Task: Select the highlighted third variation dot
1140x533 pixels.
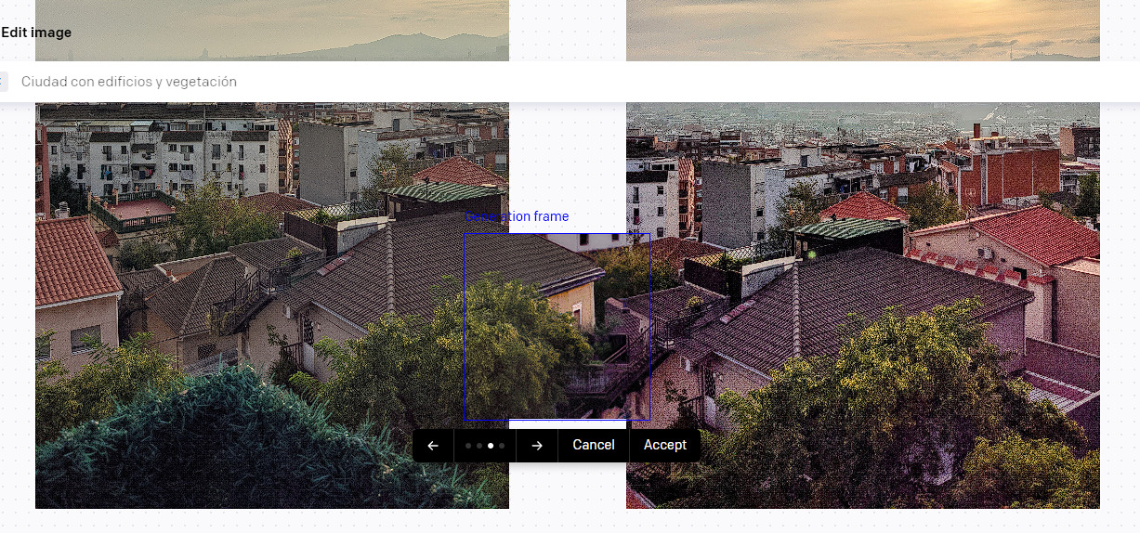Action: click(x=491, y=446)
